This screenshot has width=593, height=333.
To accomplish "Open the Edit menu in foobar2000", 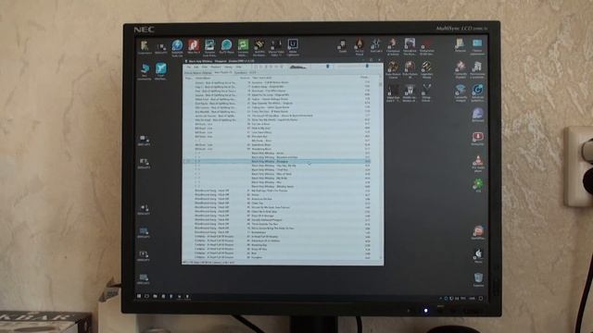I will [196, 67].
